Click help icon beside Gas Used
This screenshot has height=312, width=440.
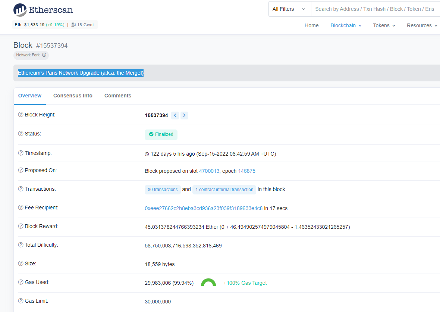pos(21,282)
